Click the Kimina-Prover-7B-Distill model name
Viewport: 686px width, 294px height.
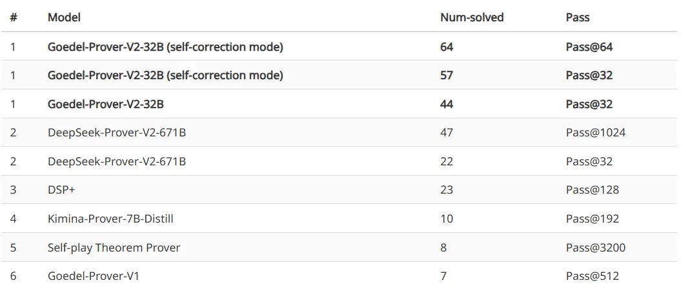[x=110, y=219]
